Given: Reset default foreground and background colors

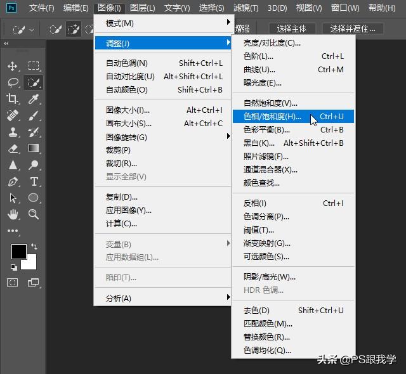Looking at the screenshot, I should tap(14, 267).
